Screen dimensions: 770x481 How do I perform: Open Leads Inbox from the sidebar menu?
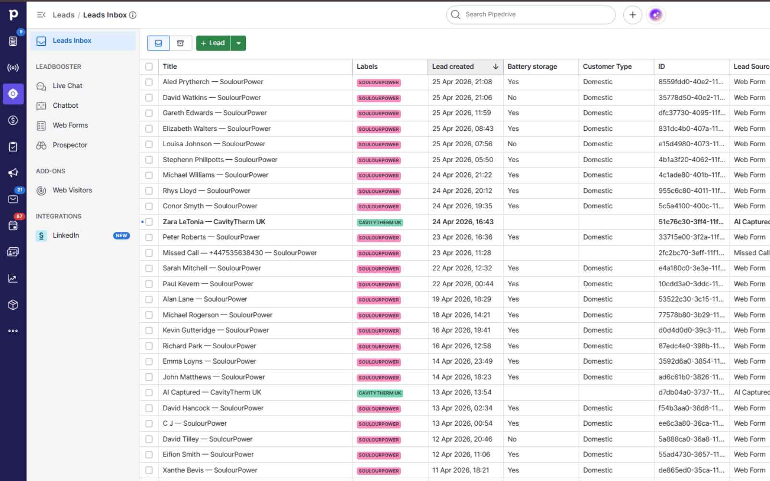coord(72,40)
